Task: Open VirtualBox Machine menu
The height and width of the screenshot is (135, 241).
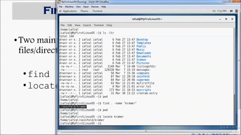Action: click(x=69, y=7)
